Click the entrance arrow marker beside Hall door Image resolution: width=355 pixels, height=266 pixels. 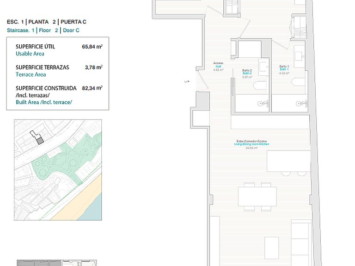point(187,81)
